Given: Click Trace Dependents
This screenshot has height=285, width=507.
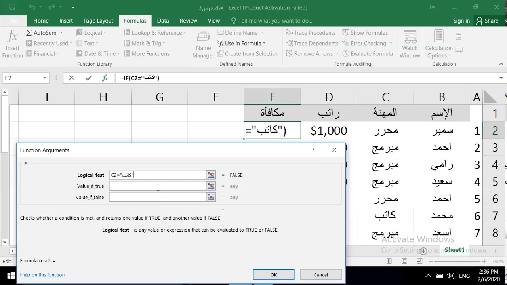Looking at the screenshot, I should [312, 43].
